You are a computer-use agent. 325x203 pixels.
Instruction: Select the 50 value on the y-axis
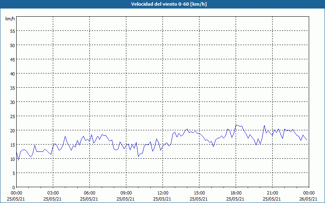[x=13, y=45]
